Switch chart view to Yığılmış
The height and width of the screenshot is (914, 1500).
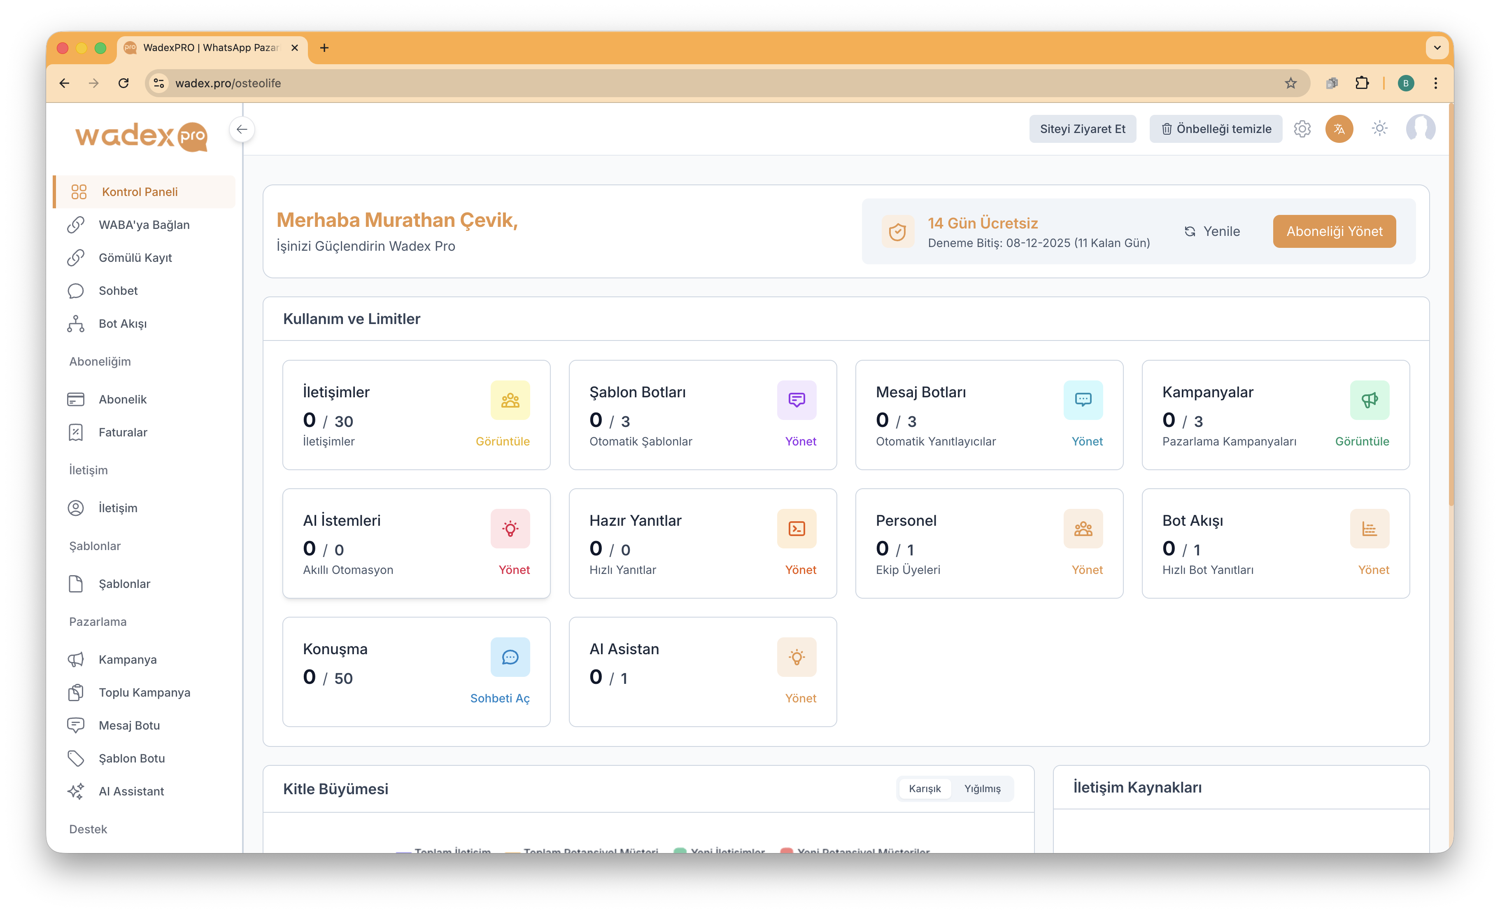[x=981, y=788]
